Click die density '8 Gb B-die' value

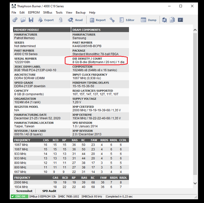98,62
